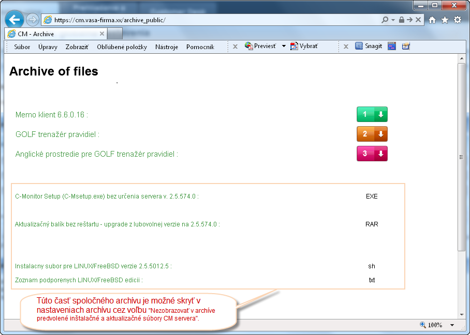Click the Memo klient 6.6.0.16 text
This screenshot has height=335, width=470.
(x=52, y=115)
